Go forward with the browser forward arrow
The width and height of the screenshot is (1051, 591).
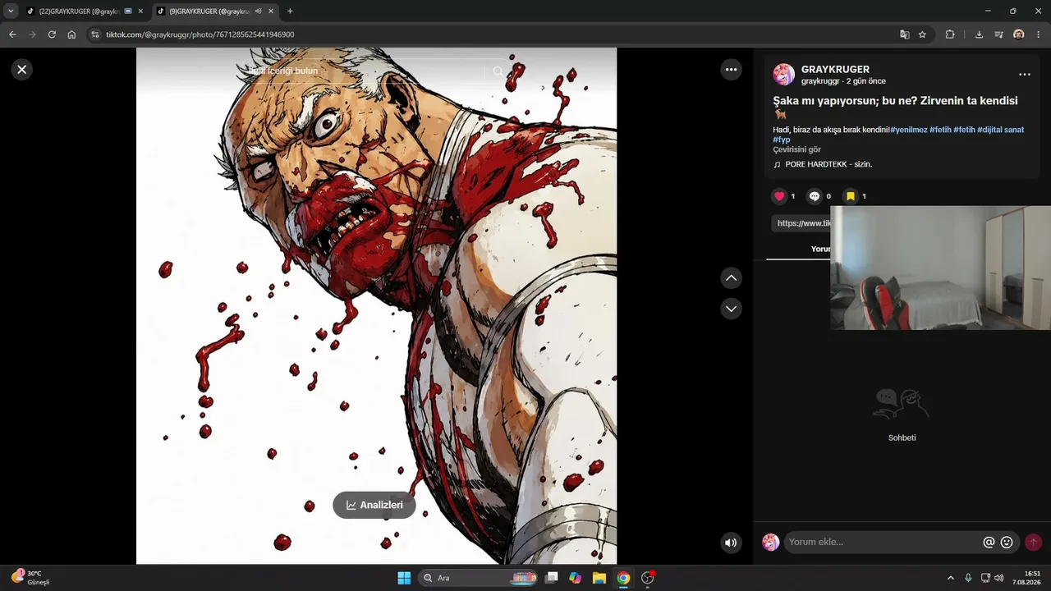(x=32, y=34)
